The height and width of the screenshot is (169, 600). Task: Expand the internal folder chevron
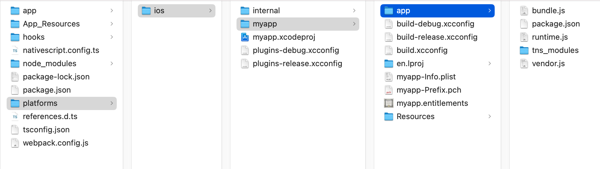pos(354,11)
